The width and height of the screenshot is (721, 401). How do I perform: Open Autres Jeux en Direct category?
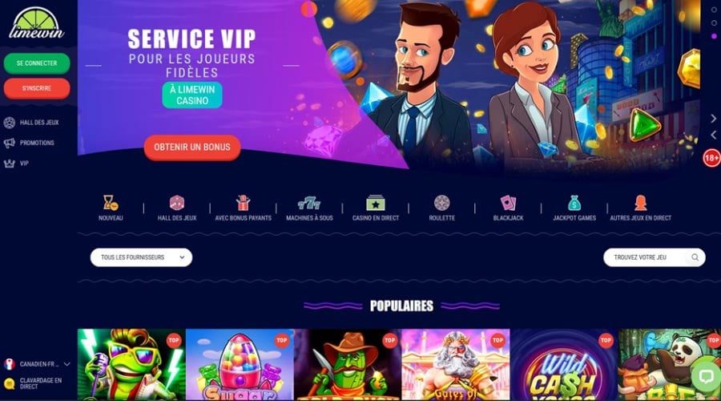(x=641, y=203)
